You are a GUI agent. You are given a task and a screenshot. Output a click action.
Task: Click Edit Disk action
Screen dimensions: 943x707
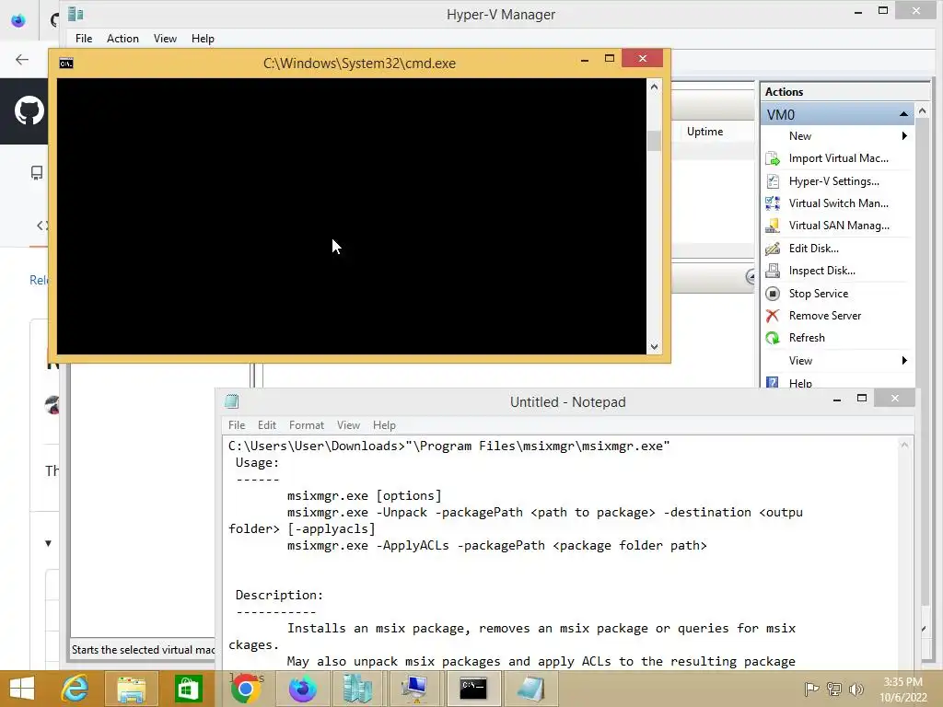pos(813,249)
